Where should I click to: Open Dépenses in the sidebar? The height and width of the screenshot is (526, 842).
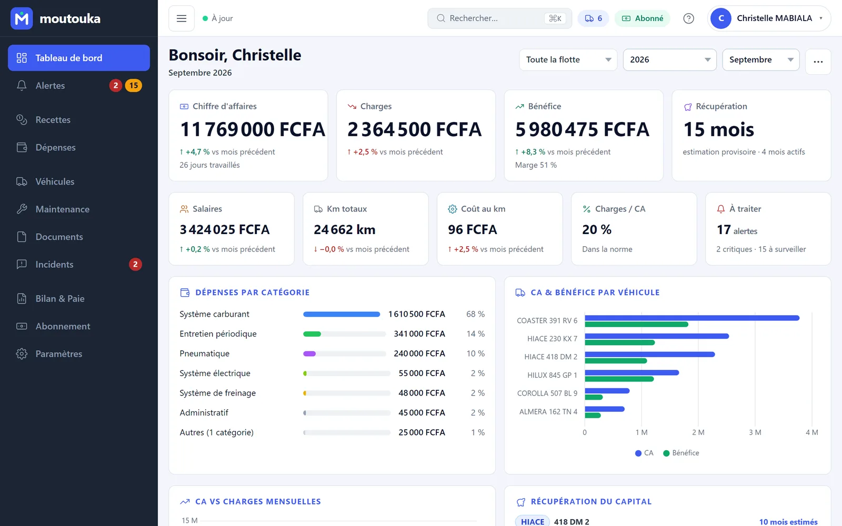79,147
